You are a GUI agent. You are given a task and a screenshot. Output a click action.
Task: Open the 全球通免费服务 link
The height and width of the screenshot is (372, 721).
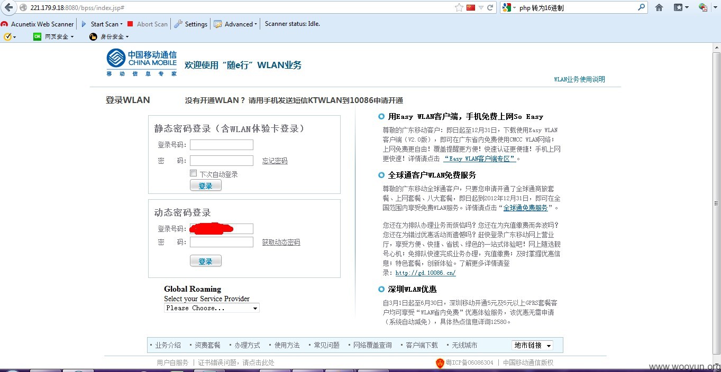click(x=525, y=208)
